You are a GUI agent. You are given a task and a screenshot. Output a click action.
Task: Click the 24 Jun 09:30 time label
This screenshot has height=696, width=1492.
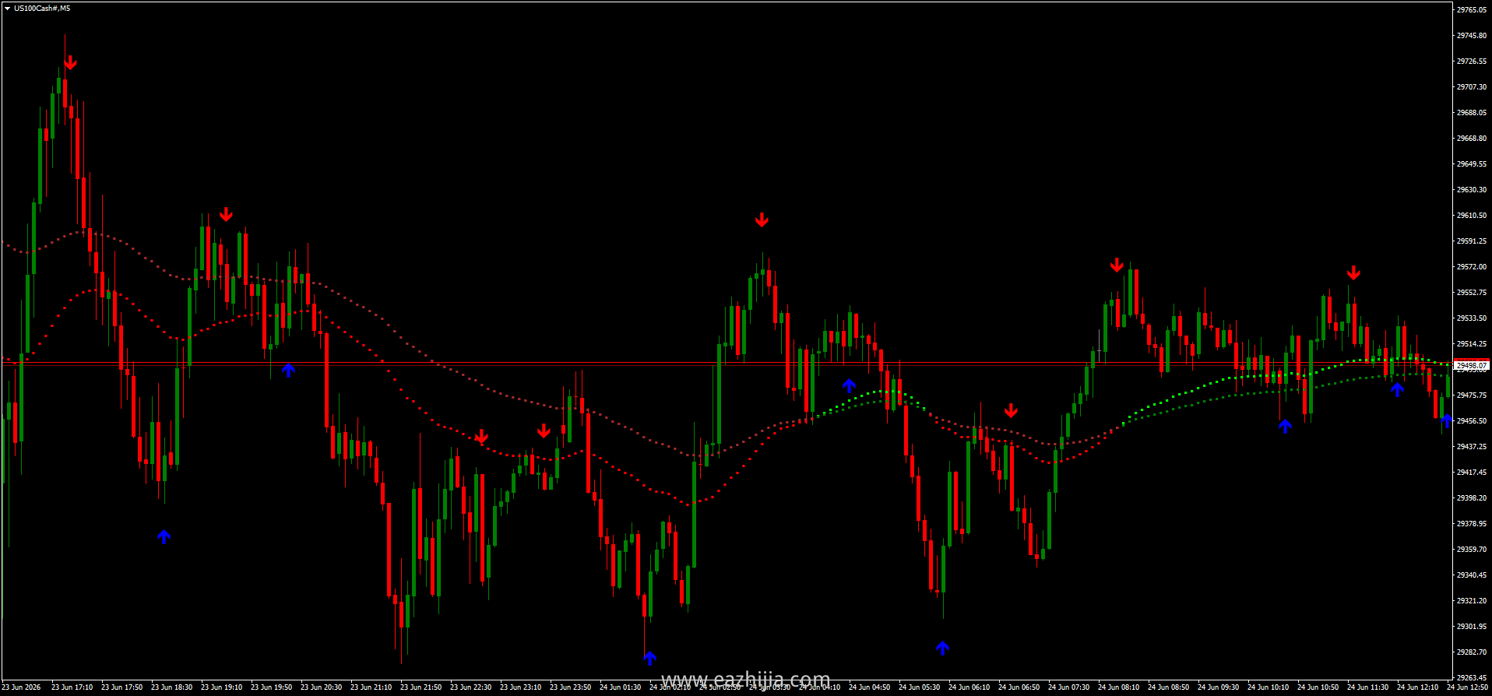tap(1218, 687)
